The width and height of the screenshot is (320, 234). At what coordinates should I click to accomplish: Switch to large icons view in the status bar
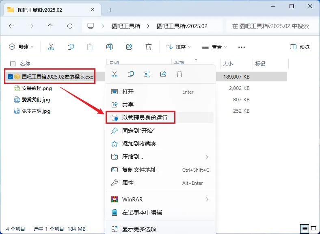point(314,229)
